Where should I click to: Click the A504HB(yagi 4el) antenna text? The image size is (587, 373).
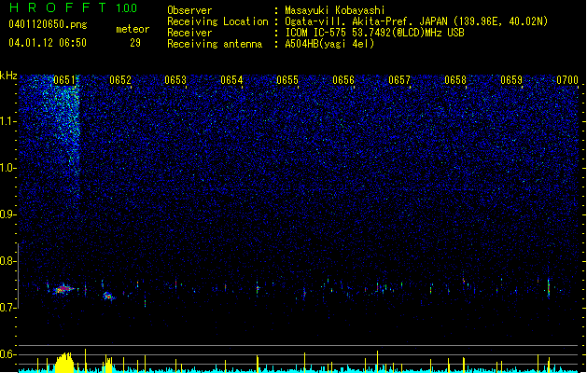point(329,44)
